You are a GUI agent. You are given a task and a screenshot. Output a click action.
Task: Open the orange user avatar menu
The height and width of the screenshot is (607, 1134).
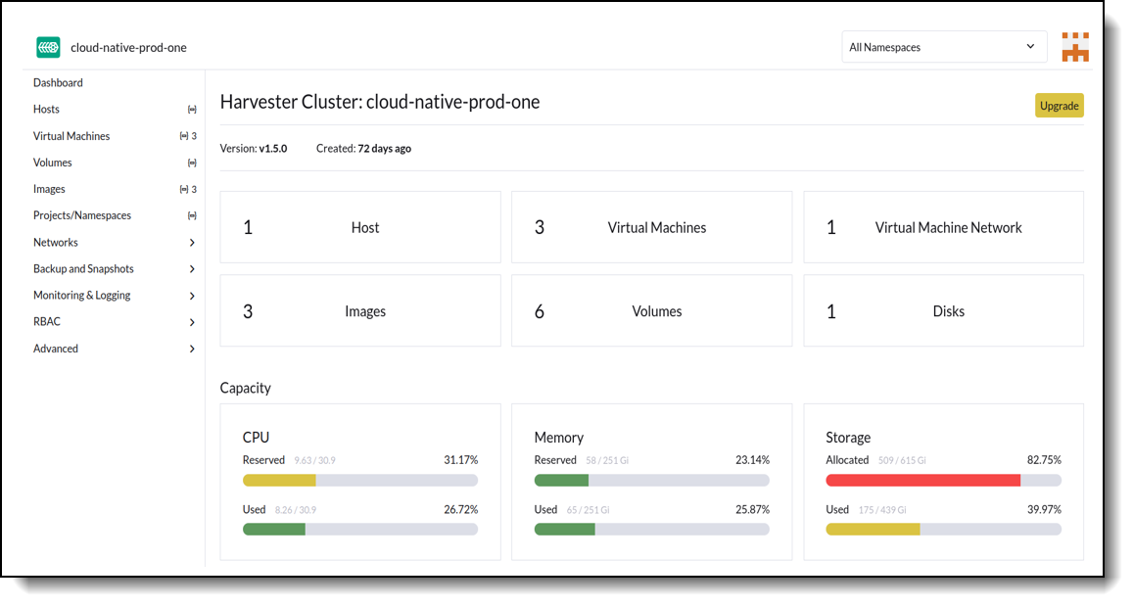1074,47
